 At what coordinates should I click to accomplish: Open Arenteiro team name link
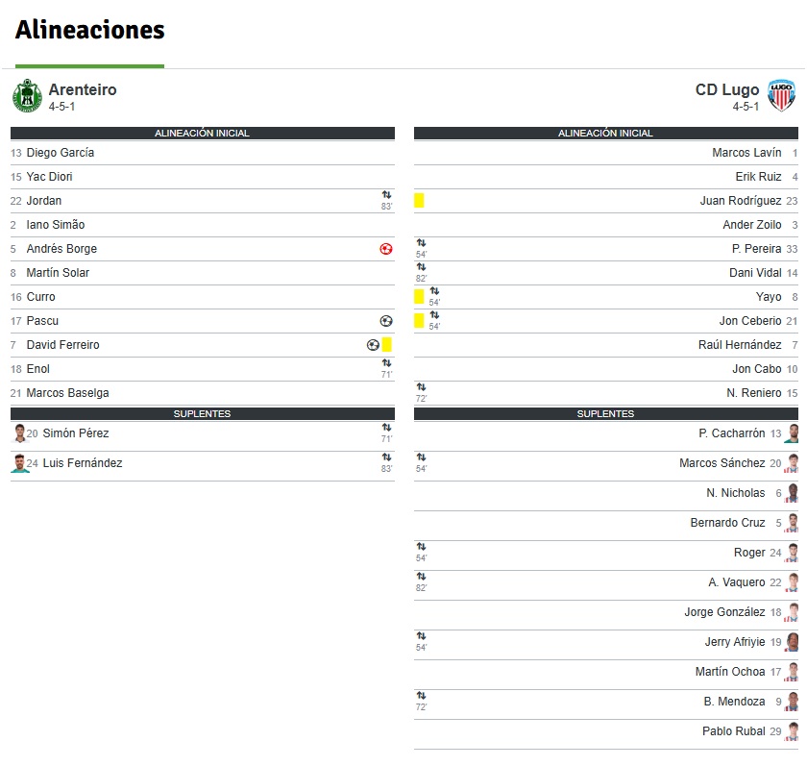(83, 89)
